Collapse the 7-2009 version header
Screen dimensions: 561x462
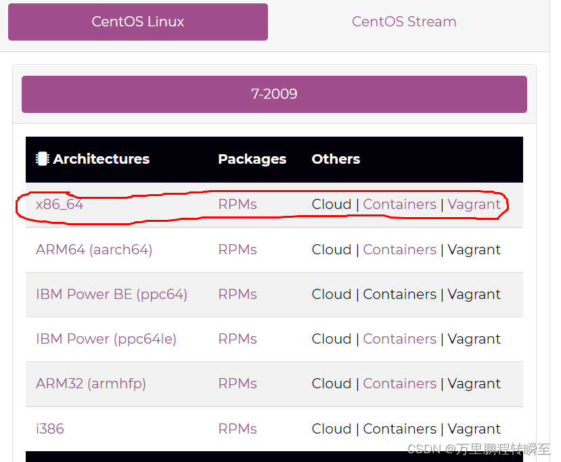click(274, 94)
